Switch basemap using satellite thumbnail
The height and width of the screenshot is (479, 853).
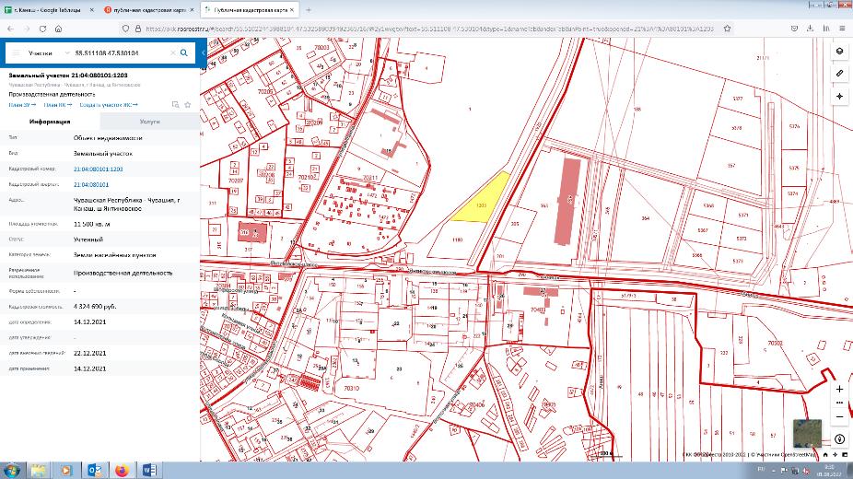807,433
